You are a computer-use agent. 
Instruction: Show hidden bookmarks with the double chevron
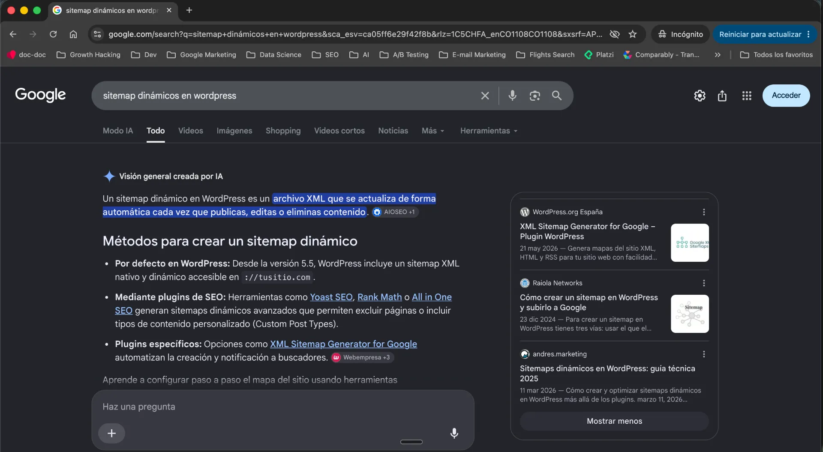tap(718, 55)
